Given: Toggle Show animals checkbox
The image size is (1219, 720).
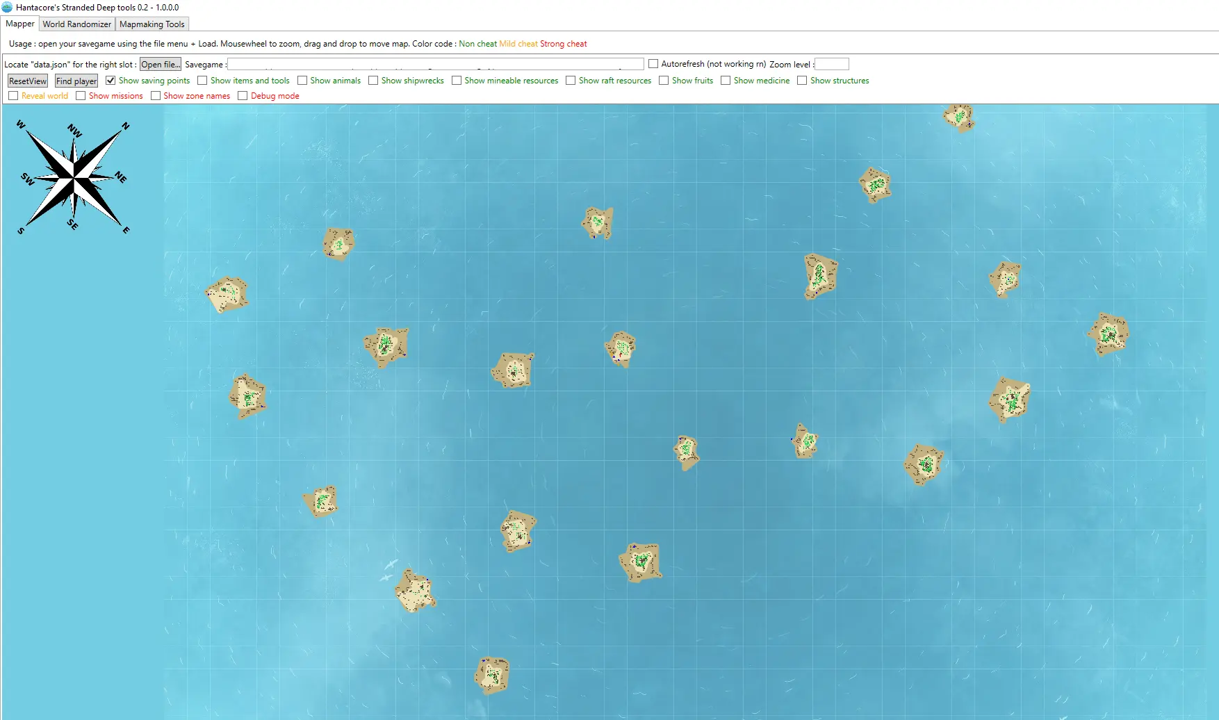Looking at the screenshot, I should (x=302, y=81).
